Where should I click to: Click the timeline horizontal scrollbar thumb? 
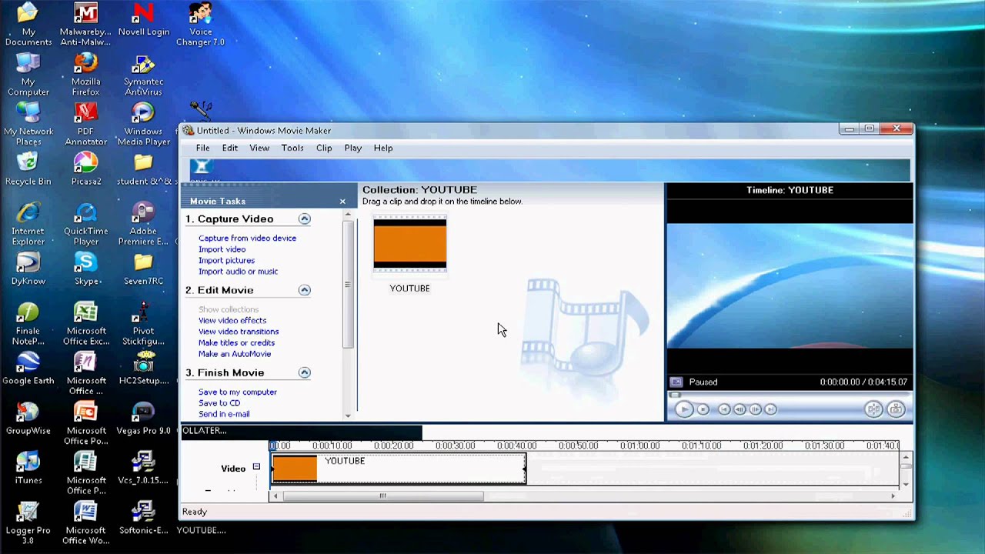coord(382,496)
